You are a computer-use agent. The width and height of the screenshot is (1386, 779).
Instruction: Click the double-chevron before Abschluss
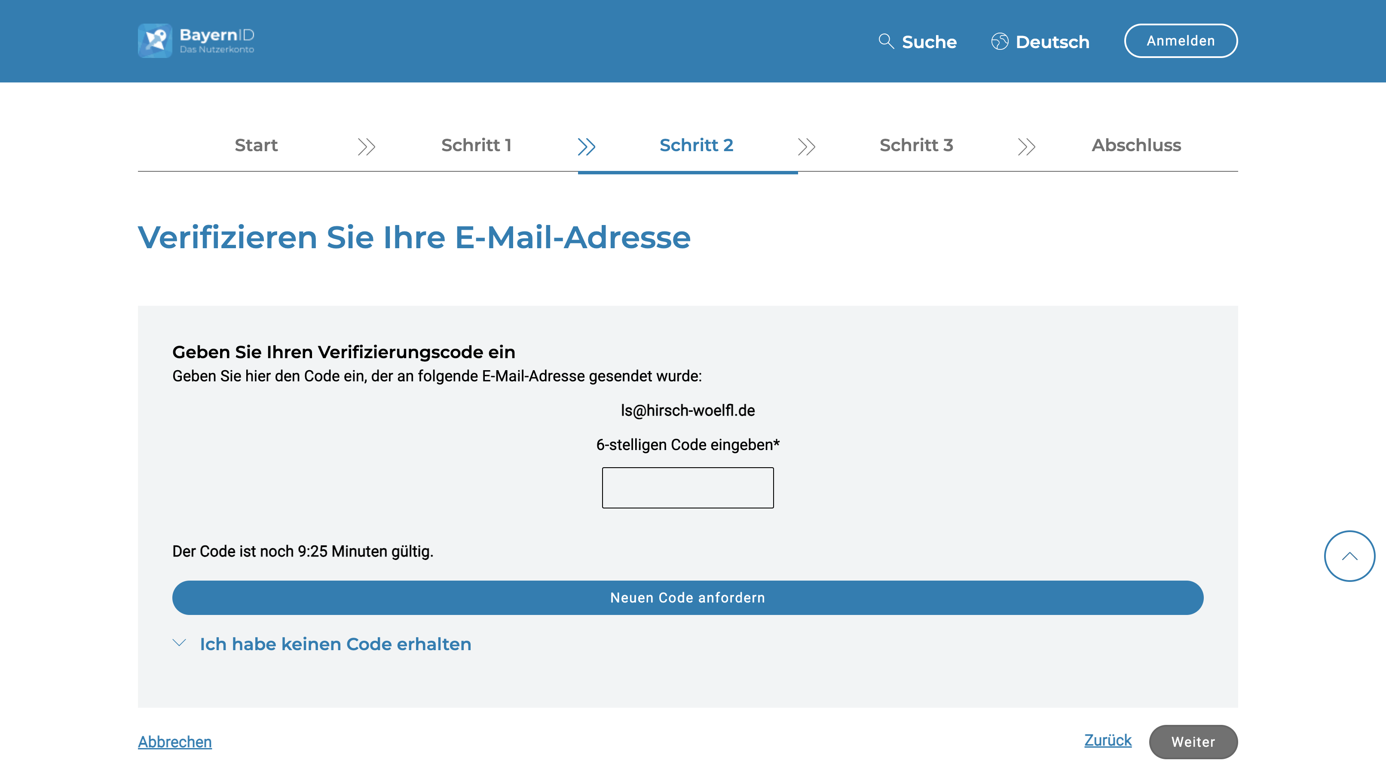click(1027, 146)
